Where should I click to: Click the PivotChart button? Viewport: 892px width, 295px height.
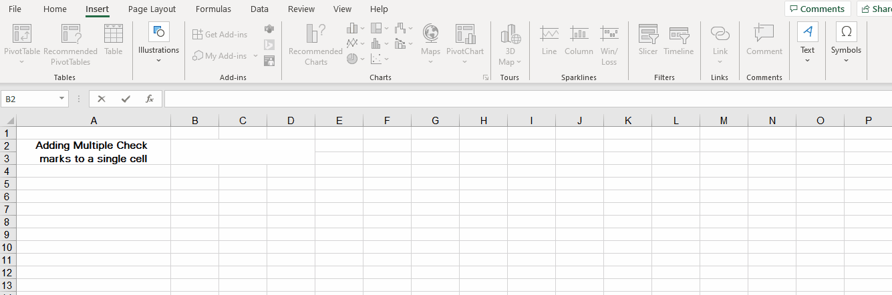(x=465, y=44)
